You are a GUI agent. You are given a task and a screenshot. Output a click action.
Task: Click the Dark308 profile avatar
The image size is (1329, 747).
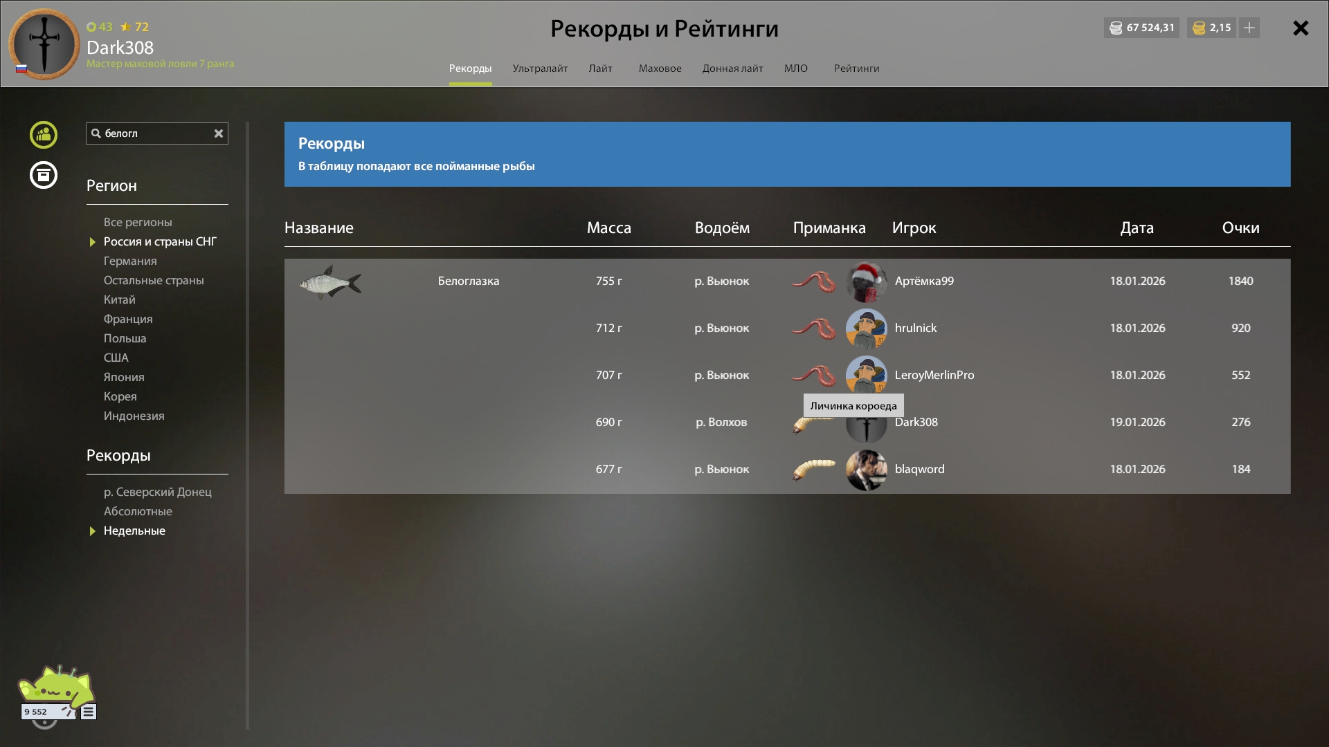pos(44,44)
